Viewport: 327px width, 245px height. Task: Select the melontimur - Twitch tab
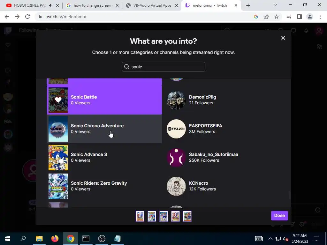(x=209, y=5)
